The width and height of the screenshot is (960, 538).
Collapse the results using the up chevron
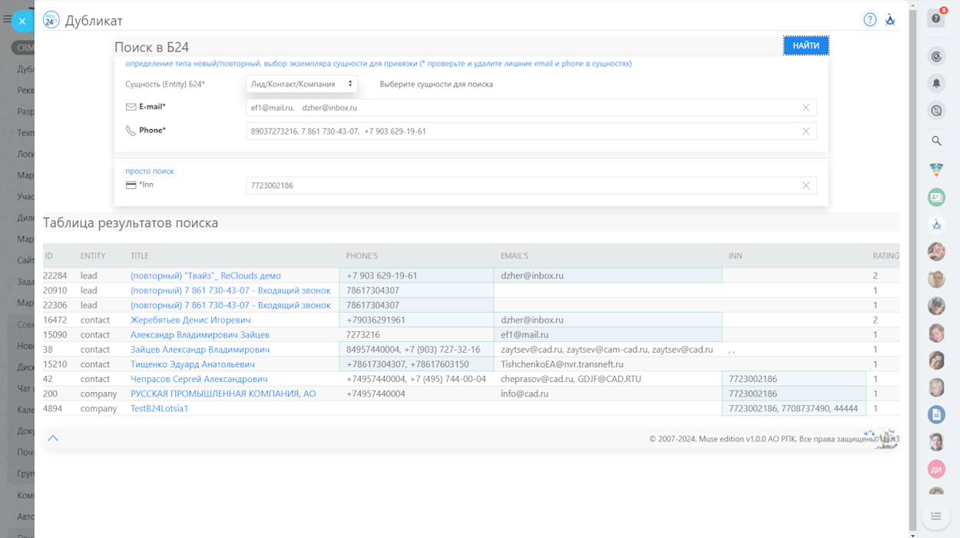pyautogui.click(x=53, y=438)
